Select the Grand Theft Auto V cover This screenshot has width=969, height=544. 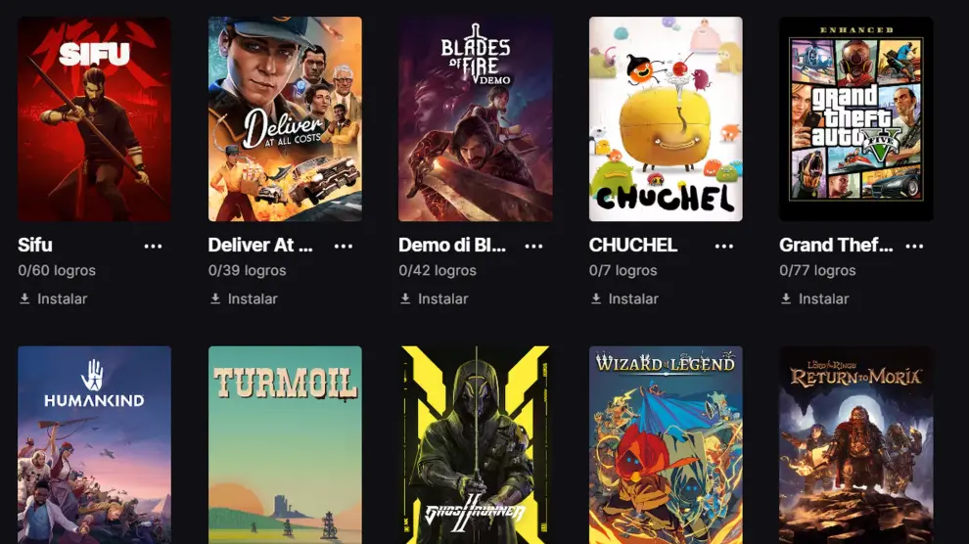tap(855, 119)
